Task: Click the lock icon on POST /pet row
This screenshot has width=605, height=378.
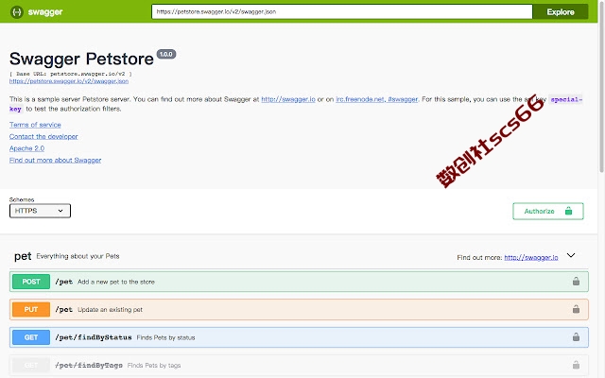Action: [576, 282]
